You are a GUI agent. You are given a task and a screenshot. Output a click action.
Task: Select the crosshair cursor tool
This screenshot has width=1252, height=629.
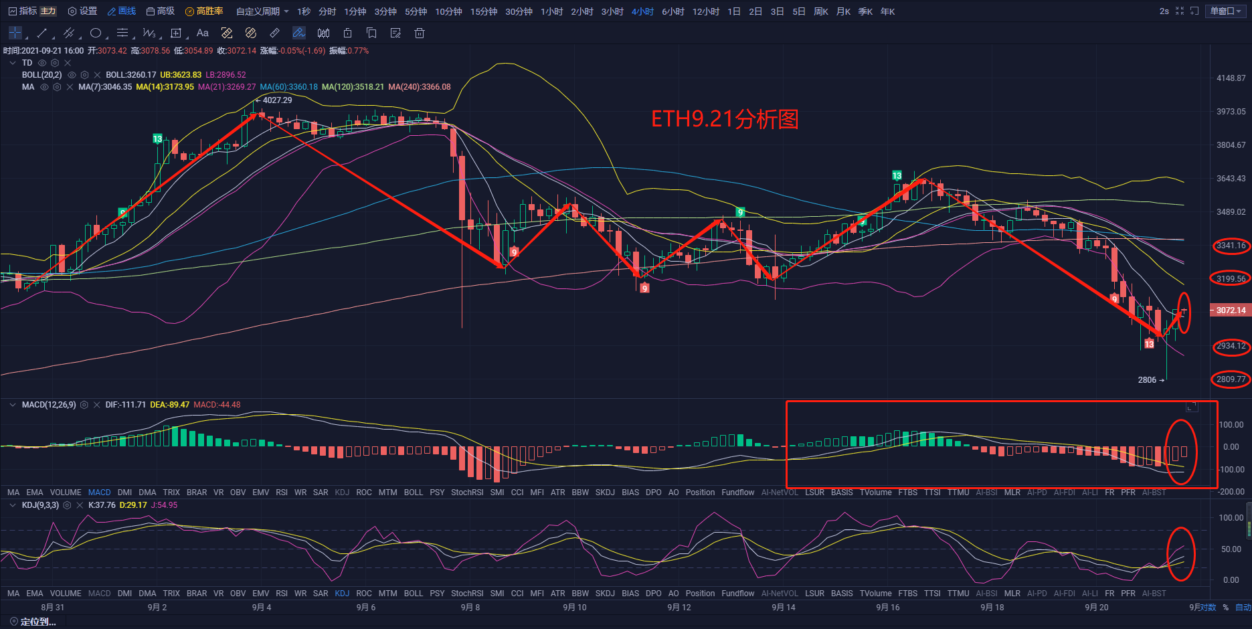coord(15,33)
